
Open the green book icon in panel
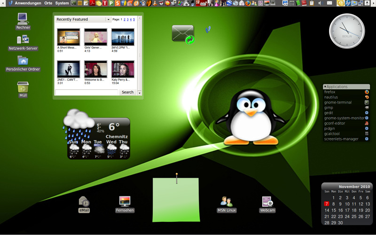pos(298,3)
